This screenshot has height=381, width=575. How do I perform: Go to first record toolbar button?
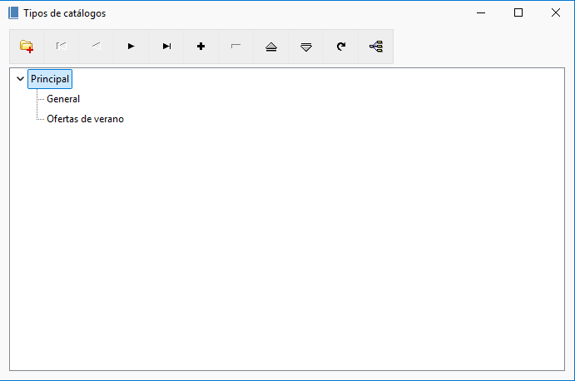62,47
